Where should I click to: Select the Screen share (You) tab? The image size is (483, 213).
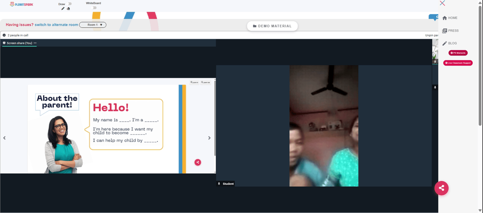[x=19, y=43]
